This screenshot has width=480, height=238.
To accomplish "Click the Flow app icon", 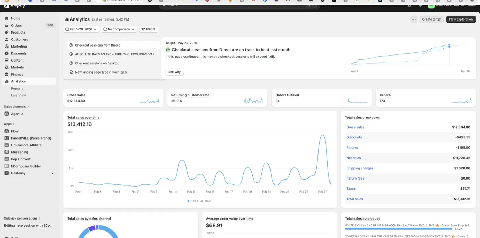I will (7, 131).
